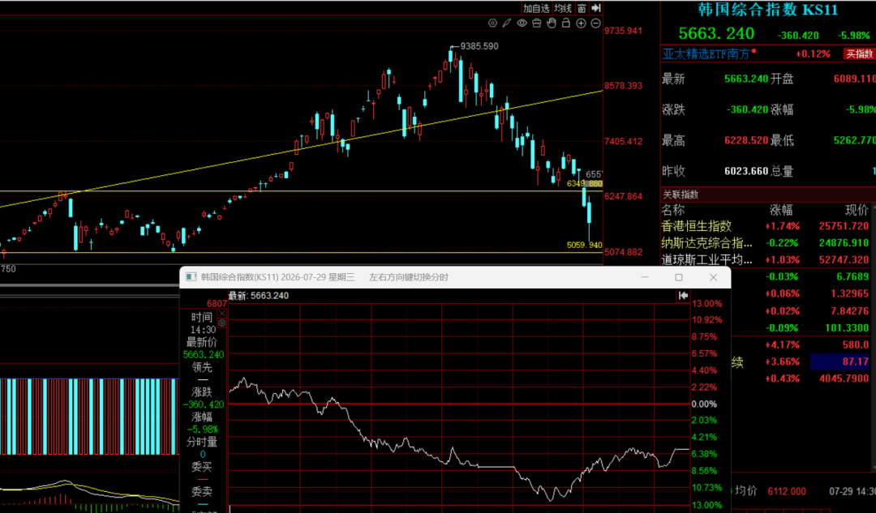Screen dimensions: 876x513
Task: Open small gear in intraday info panel
Action: (221, 323)
